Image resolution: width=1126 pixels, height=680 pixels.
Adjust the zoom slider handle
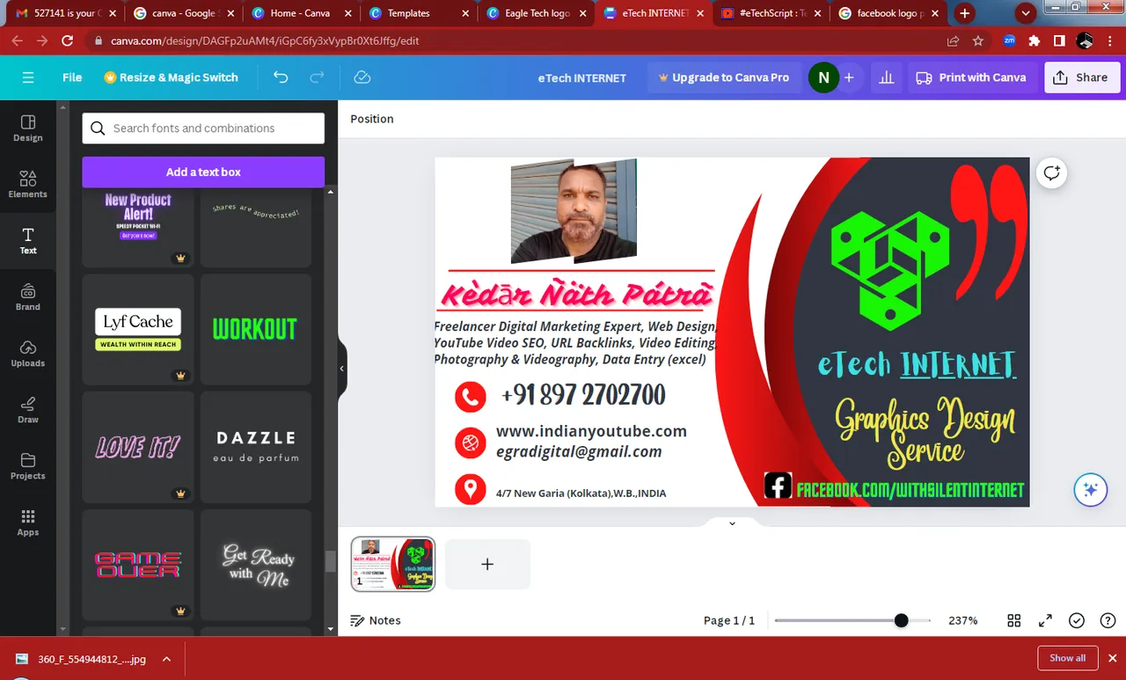[x=901, y=620]
